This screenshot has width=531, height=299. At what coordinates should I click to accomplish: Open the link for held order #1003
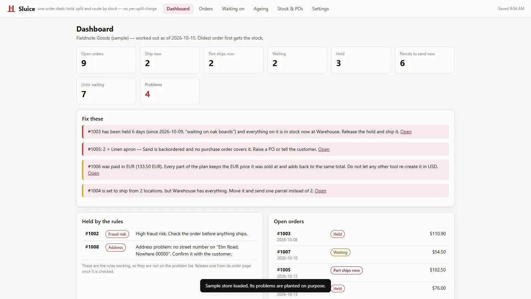coord(406,132)
